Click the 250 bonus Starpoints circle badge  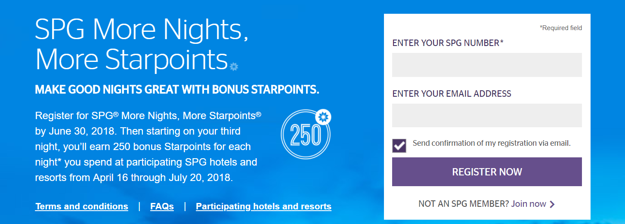pos(305,135)
